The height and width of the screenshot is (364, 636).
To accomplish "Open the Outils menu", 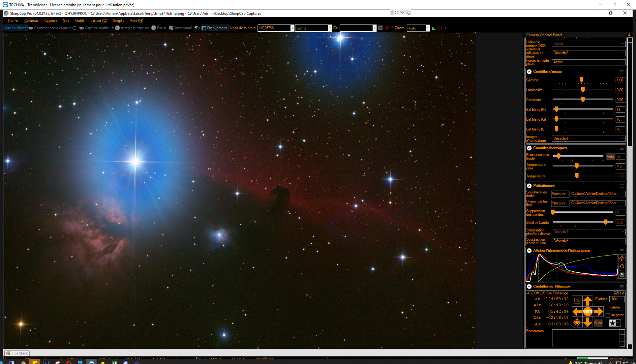I will coord(80,20).
